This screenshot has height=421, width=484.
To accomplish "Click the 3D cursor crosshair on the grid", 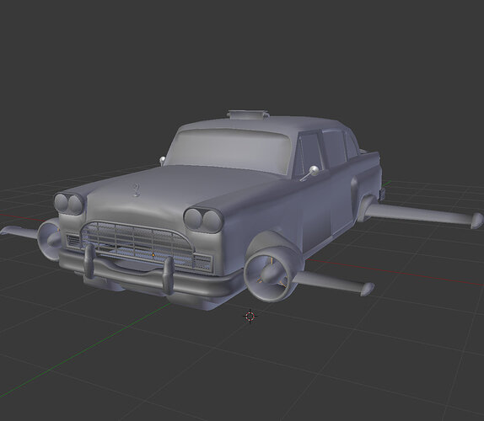I will coord(250,317).
